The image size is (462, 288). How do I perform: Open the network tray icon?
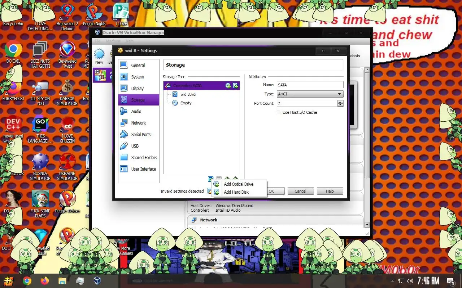point(401,281)
